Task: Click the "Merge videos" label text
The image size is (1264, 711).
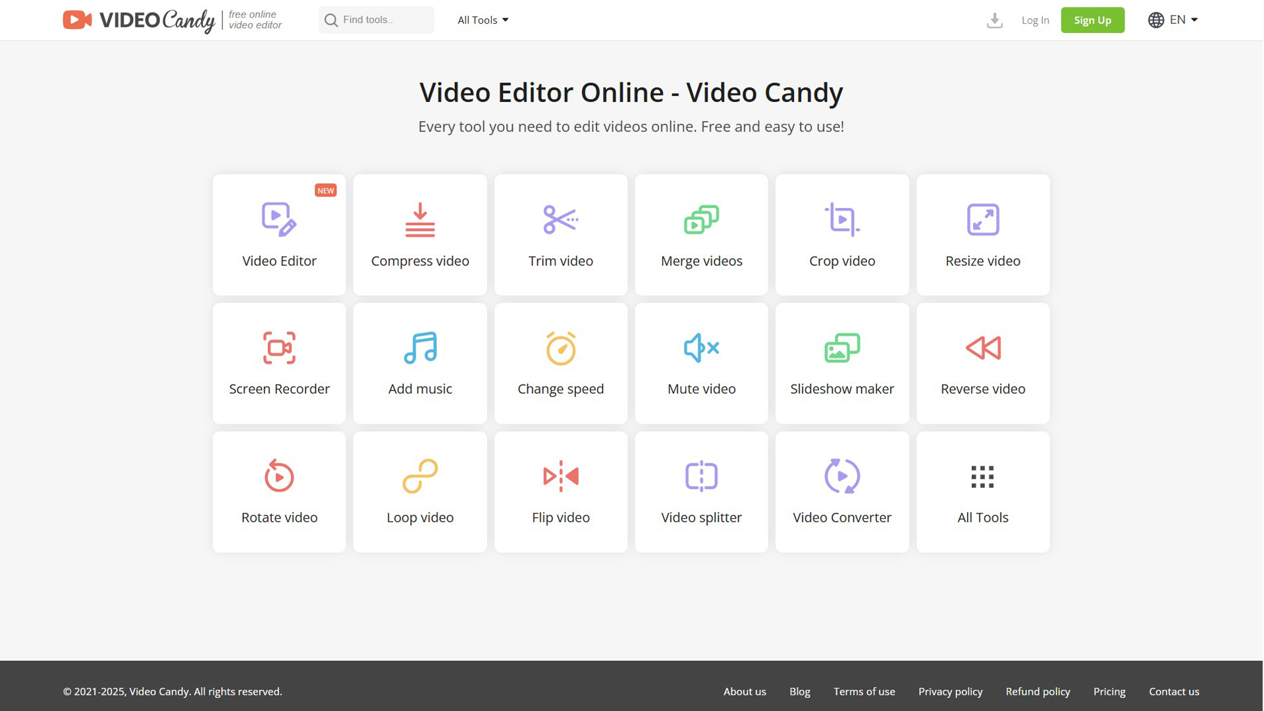Action: pyautogui.click(x=701, y=261)
